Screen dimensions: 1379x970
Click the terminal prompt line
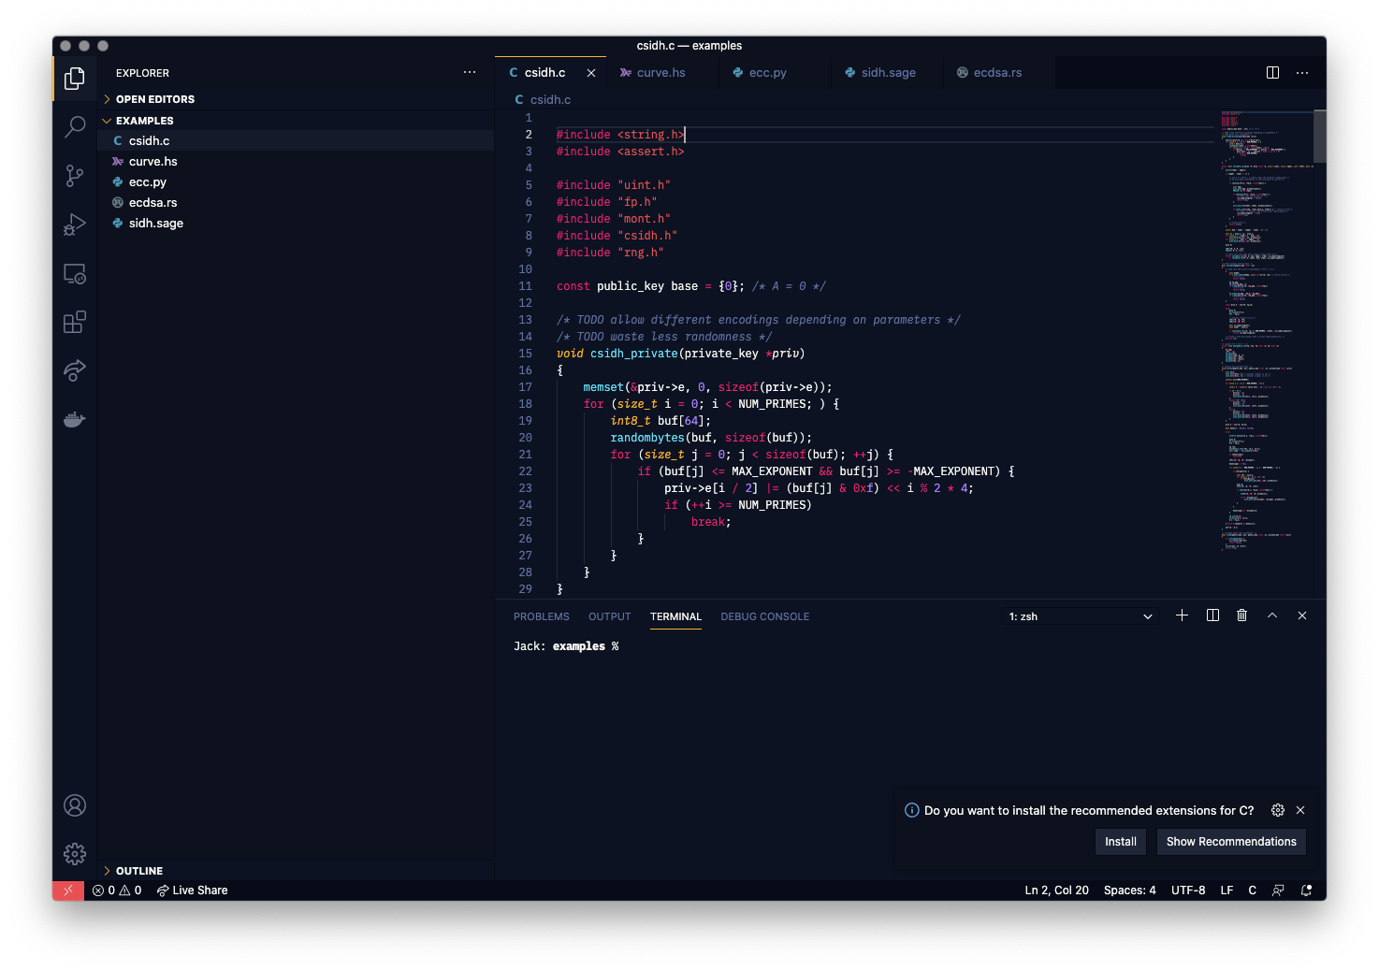(566, 646)
